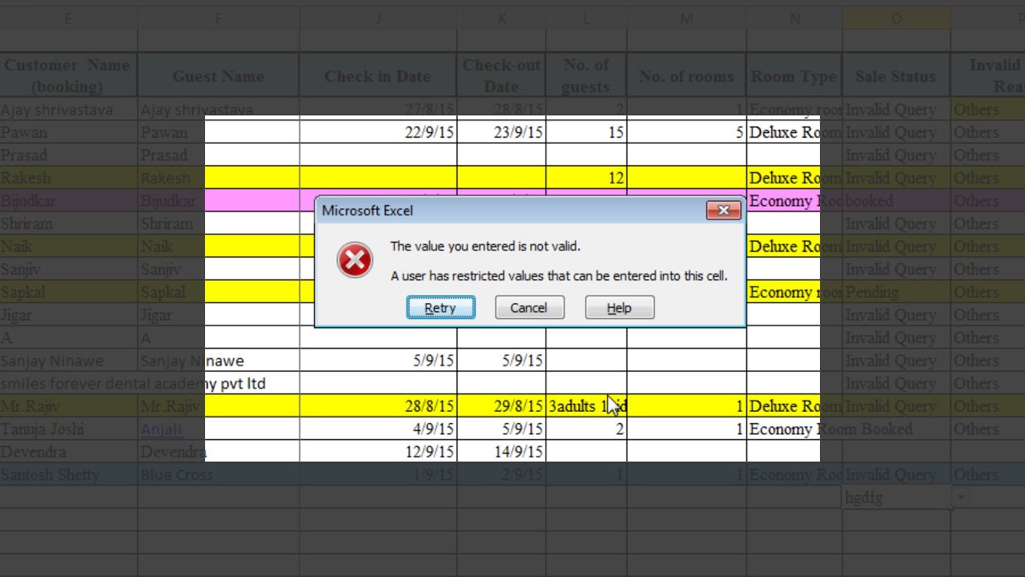Select the Customer Name (booking) header cell
Viewport: 1025px width, 577px height.
click(x=69, y=75)
